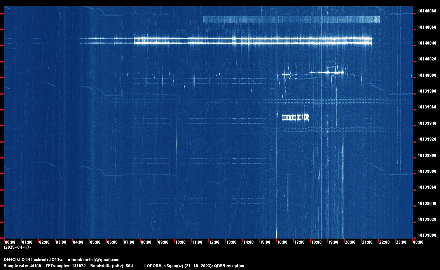This screenshot has width=440, height=270.
Task: Click the date label (2025-04-17)
Action: click(17, 247)
